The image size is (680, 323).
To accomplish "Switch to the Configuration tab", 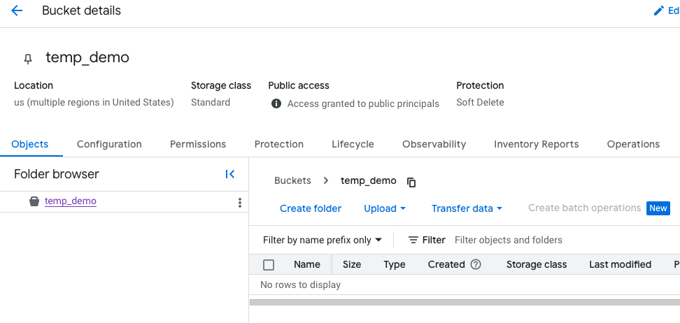I will pos(109,144).
